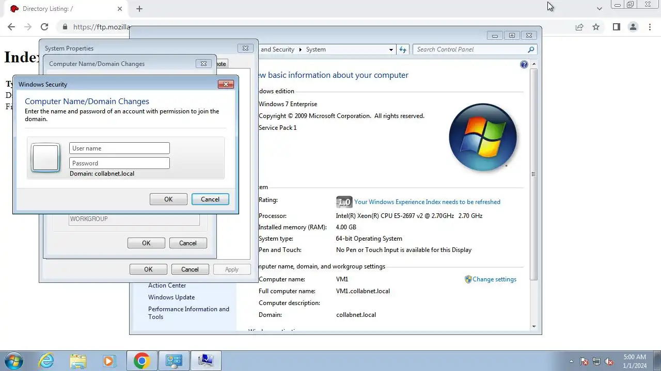The image size is (661, 371).
Task: Click the Search Control Panel box
Action: 470,49
